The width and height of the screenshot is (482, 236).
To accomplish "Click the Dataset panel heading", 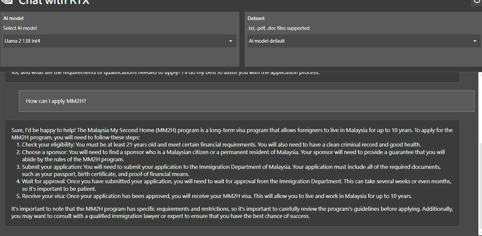I will (x=256, y=18).
